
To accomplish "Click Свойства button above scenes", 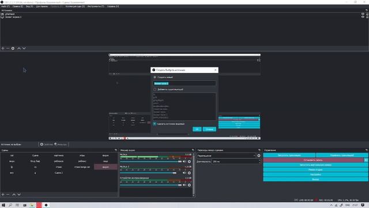I will tap(46, 144).
